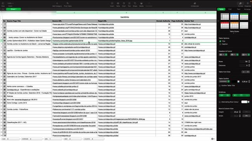
Task: Apply the blue table style thumbnail
Action: point(234,16)
